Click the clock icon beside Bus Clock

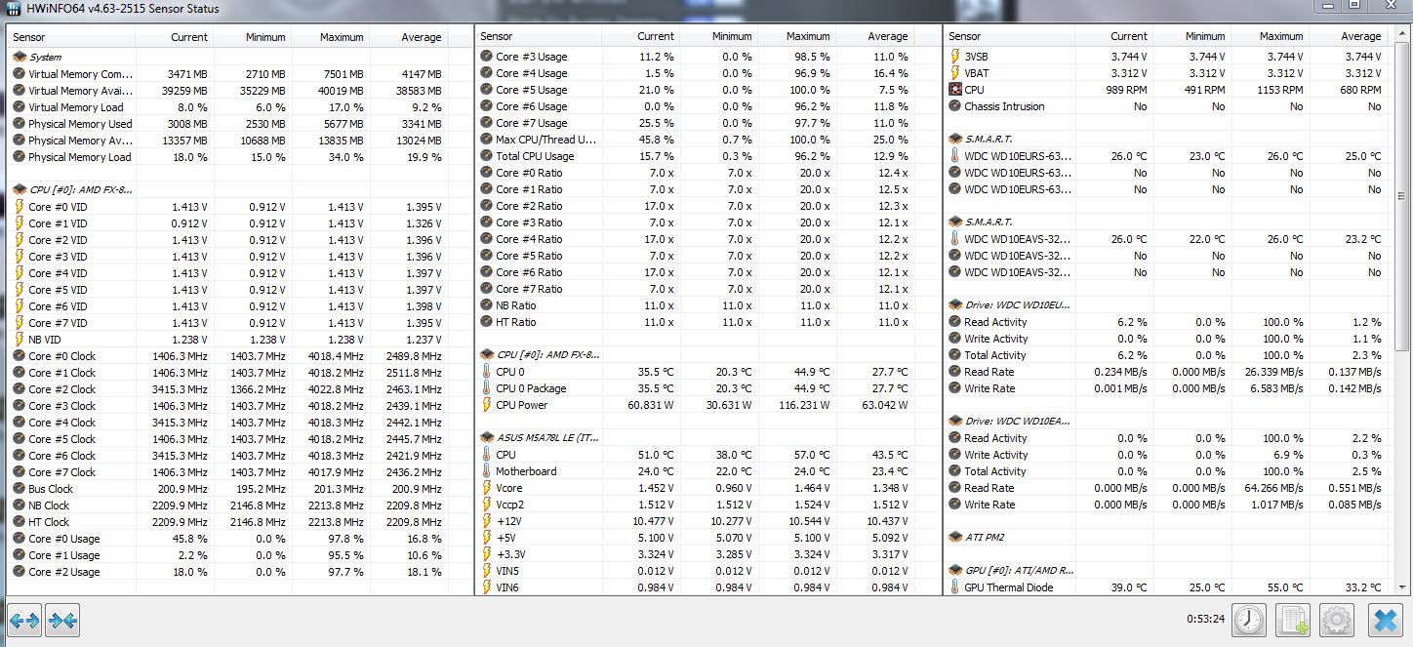pos(20,489)
